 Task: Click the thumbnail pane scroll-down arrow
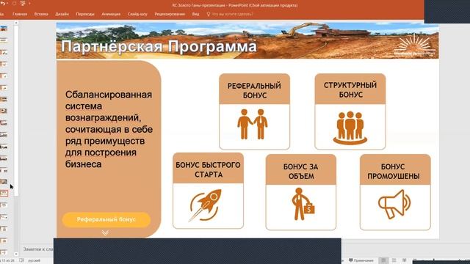pos(16,254)
